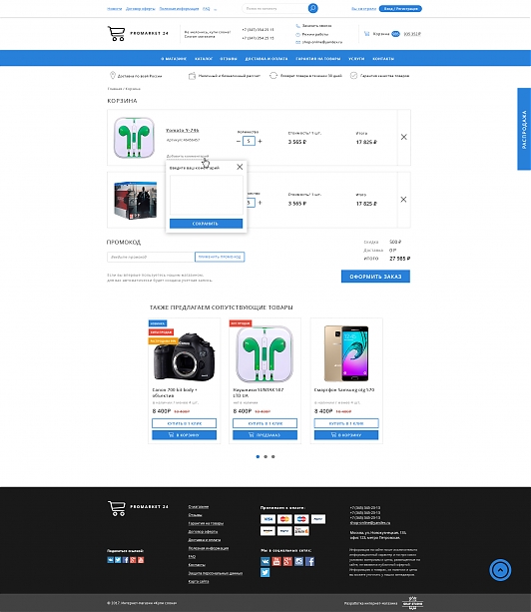Close the comment popup with X
531x612 pixels.
pos(240,167)
